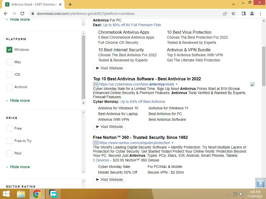Screen dimensions: 266x199
Task: Open Secure VPN - $2.50/m sitelink
Action: [165, 172]
